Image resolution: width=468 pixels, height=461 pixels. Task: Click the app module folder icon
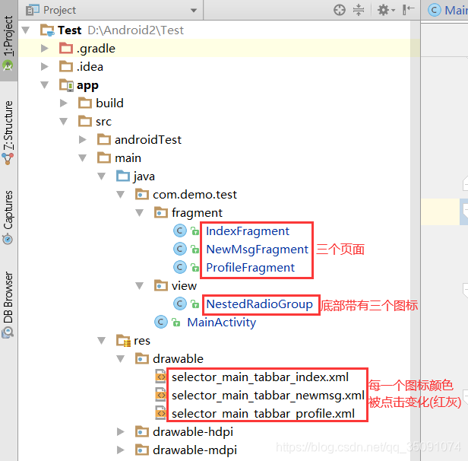pyautogui.click(x=66, y=85)
